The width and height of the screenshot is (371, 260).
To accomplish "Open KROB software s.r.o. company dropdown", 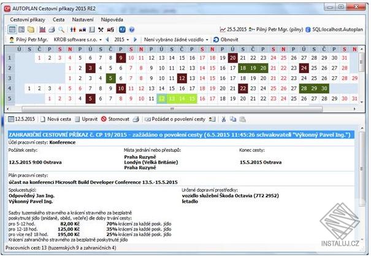I will coord(78,39).
